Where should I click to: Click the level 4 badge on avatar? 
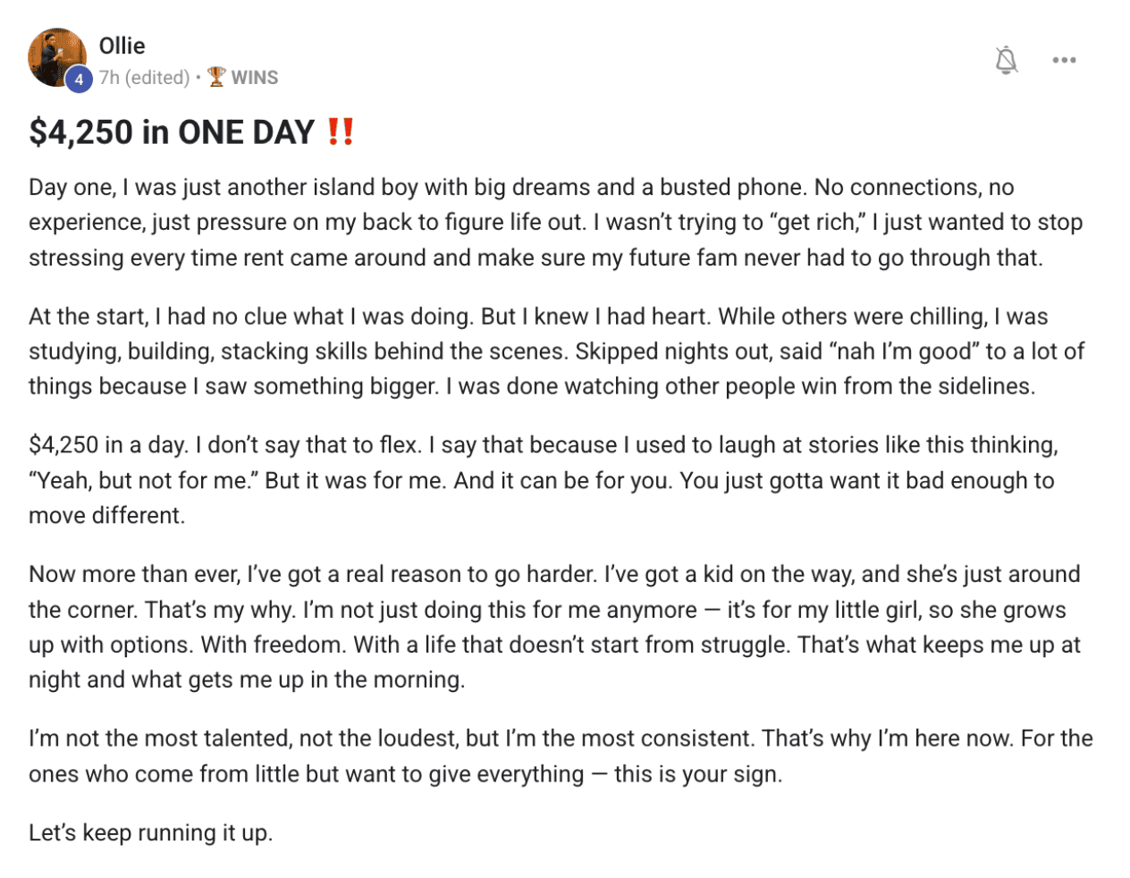[x=79, y=79]
